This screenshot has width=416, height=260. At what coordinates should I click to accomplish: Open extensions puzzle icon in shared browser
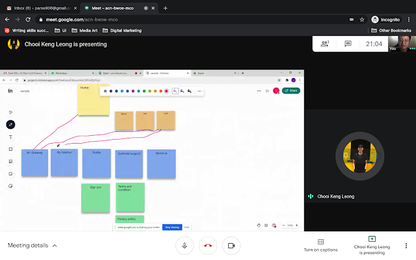[x=287, y=80]
